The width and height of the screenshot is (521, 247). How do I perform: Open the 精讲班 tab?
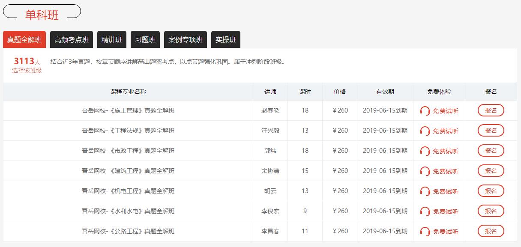[112, 39]
